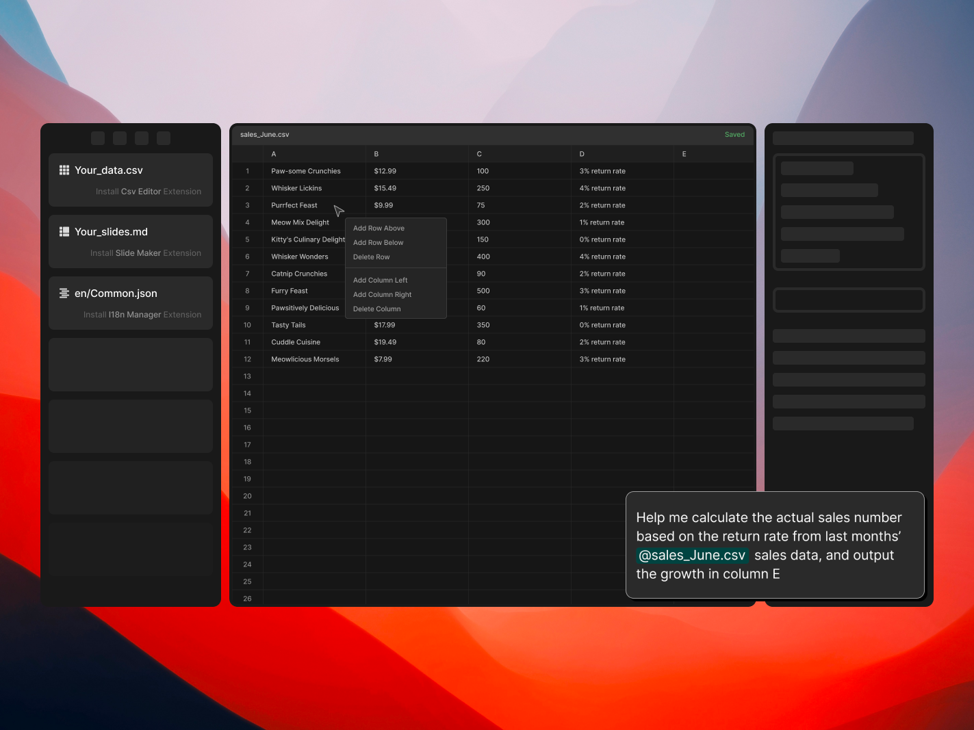Install the Csv Editor Extension link

point(149,192)
